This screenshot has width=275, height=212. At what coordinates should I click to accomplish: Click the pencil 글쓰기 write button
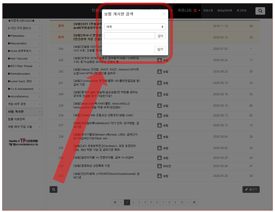tap(251, 190)
